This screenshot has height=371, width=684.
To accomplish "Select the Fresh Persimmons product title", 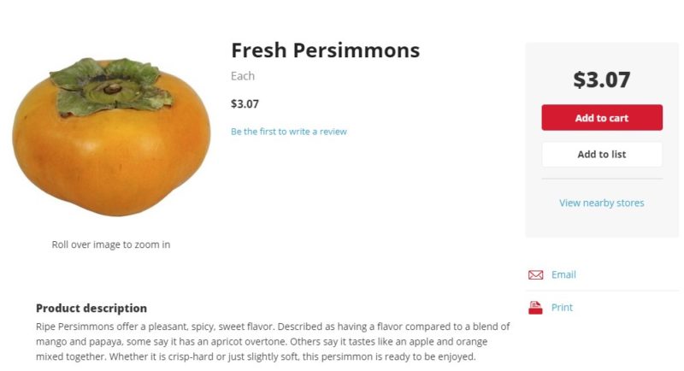I will [x=326, y=50].
